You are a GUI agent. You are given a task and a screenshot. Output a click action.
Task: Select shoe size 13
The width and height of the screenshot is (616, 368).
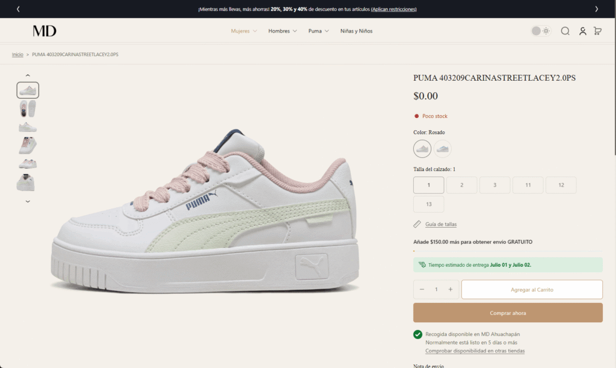428,204
